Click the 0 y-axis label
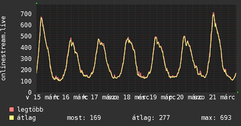Image resolution: width=241 pixels, height=126 pixels. pyautogui.click(x=30, y=92)
